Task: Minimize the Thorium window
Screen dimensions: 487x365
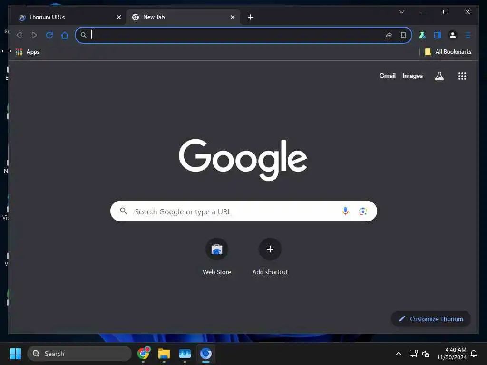Action: [424, 12]
